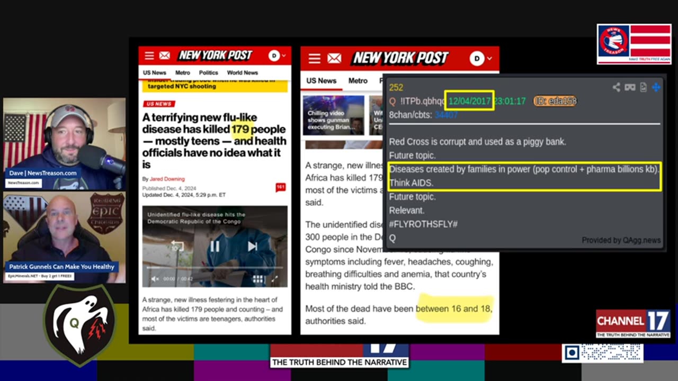
Task: Rewind video 10 seconds
Action: coord(177,246)
